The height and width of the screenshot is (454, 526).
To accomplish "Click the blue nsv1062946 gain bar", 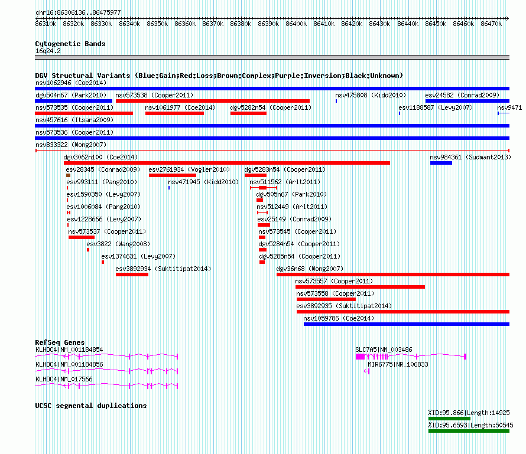I will [272, 89].
